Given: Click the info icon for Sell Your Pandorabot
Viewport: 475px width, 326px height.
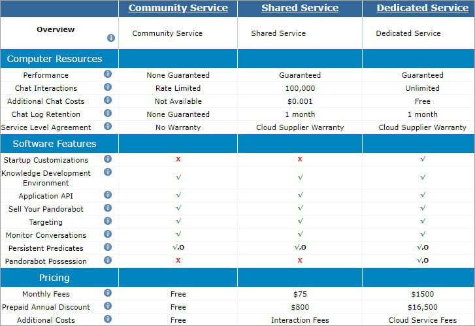Looking at the screenshot, I should [x=108, y=208].
